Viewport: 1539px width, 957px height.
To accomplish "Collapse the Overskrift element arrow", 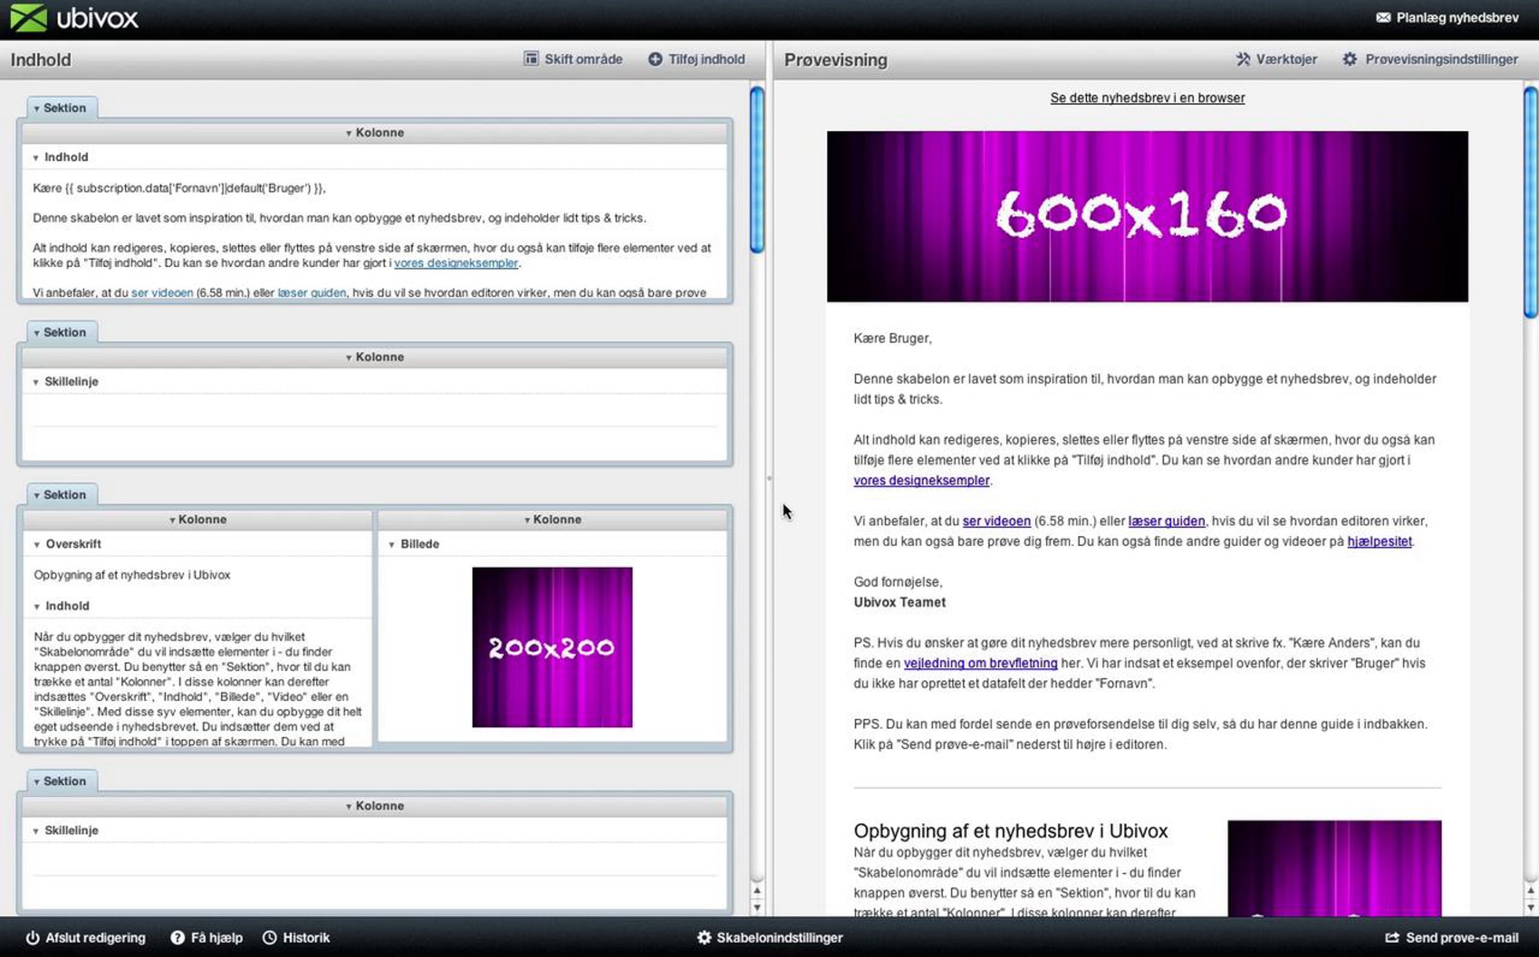I will 37,544.
